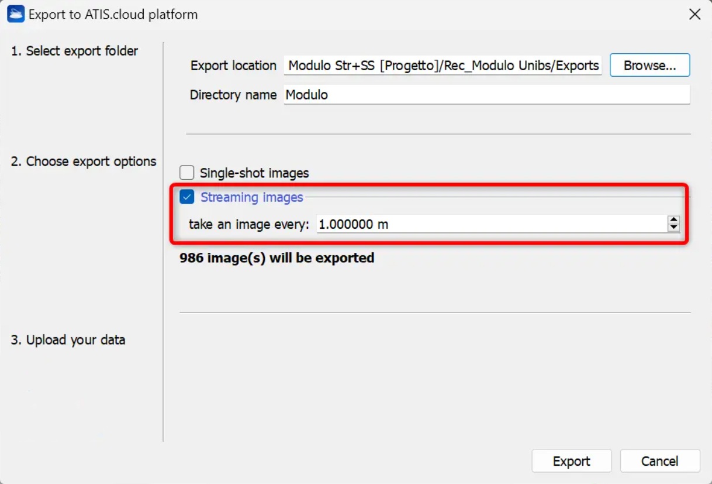Select the step 3 Upload your data label
This screenshot has height=484, width=712.
(x=68, y=340)
